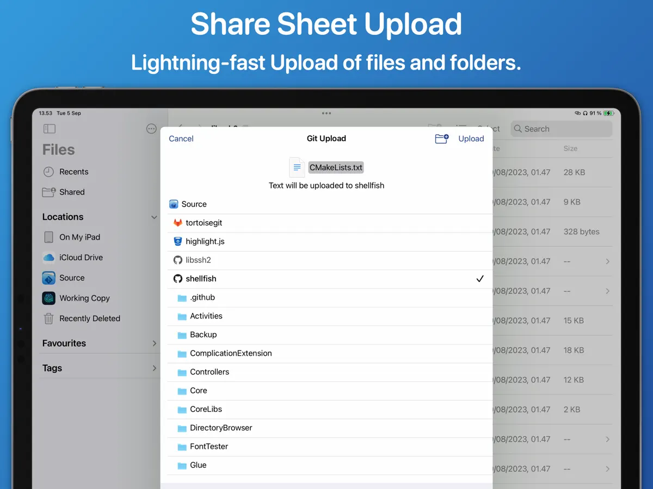Click the GitHub icon beside libssh2
Viewport: 653px width, 489px height.
177,260
